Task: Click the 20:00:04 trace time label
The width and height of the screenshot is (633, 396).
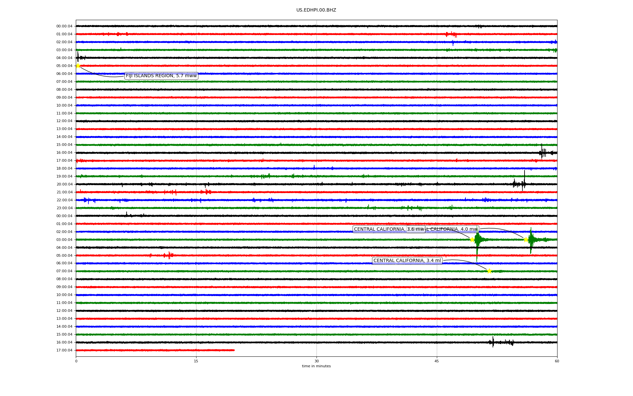Action: [64, 184]
